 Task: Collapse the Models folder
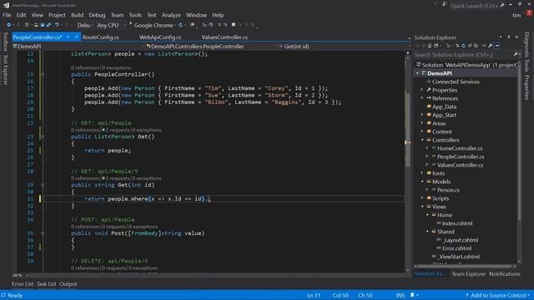pos(422,182)
